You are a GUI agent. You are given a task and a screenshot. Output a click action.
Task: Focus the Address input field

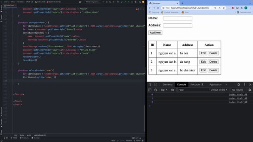(177, 25)
